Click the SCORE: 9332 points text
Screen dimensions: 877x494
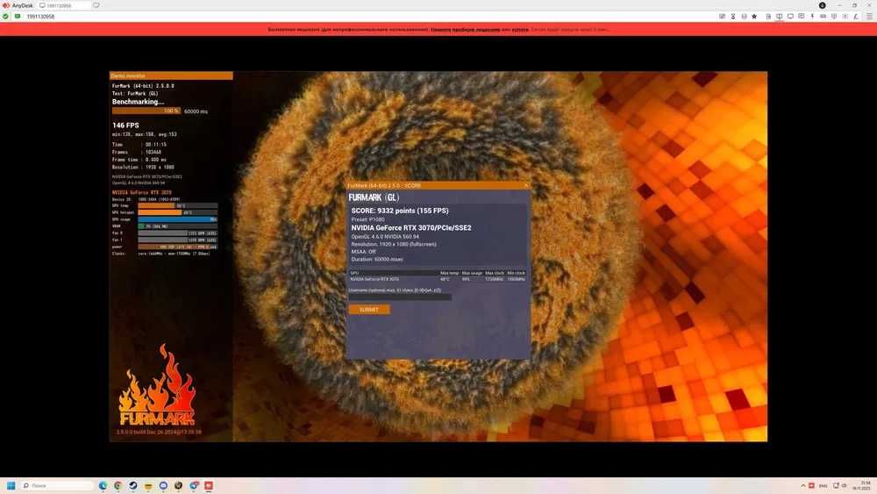tap(400, 211)
